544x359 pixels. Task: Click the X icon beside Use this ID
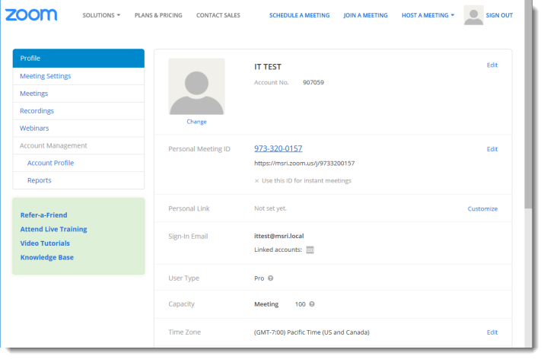256,181
